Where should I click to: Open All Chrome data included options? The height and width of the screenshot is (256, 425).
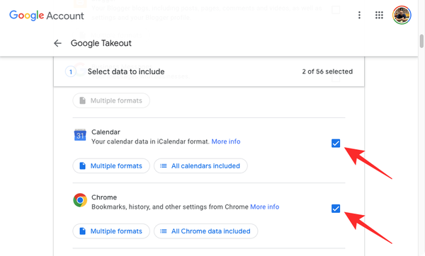[x=205, y=231]
